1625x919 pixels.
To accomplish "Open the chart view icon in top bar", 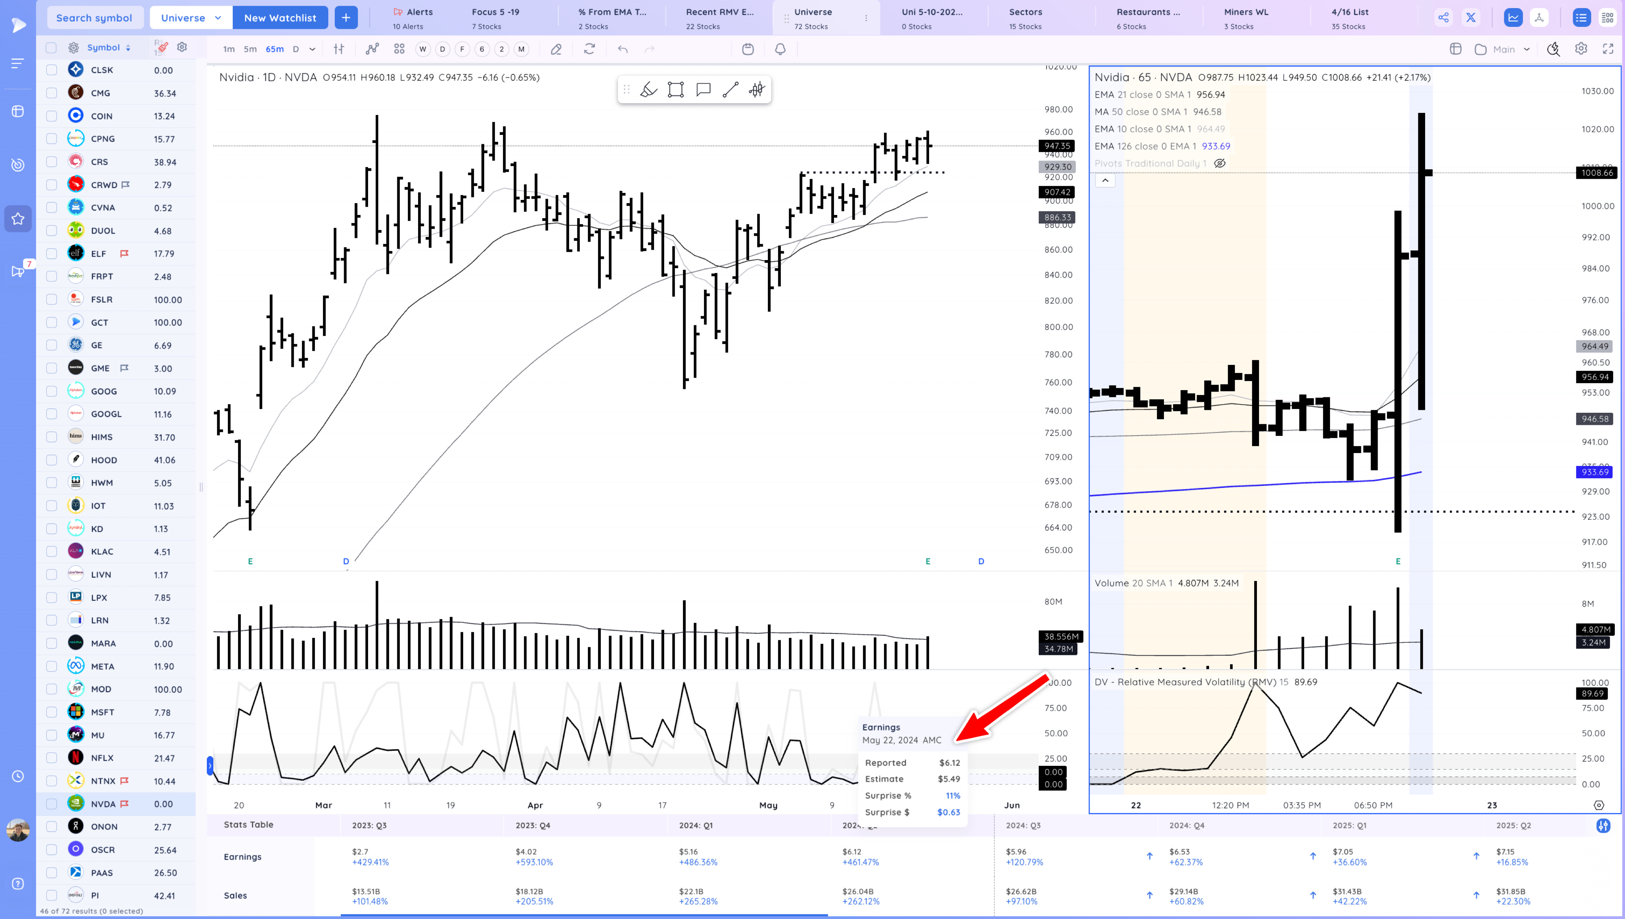I will 1513,18.
